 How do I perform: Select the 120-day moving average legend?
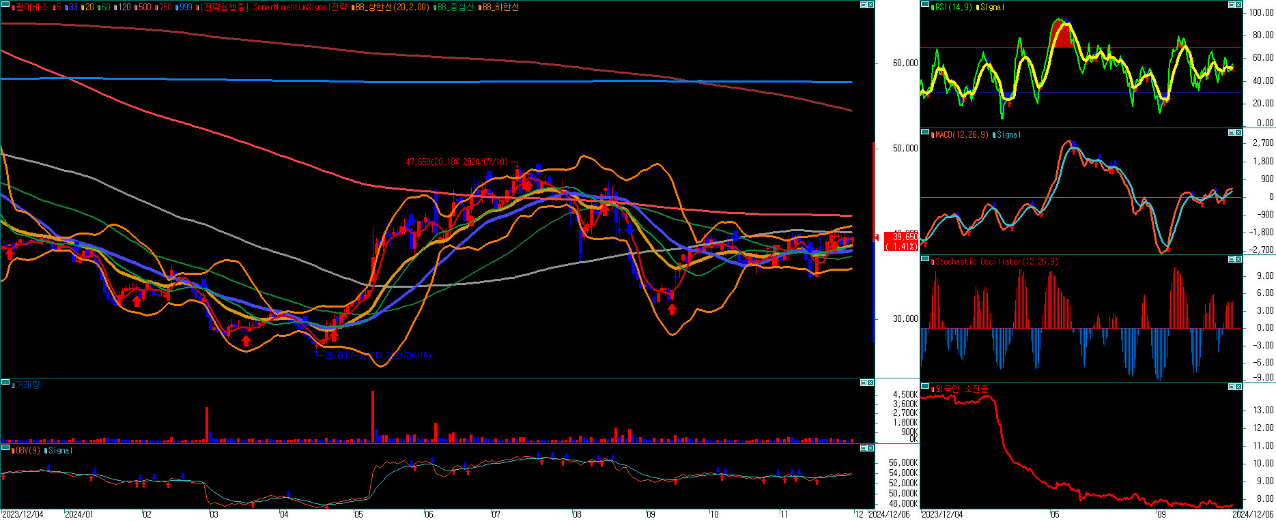(x=122, y=7)
